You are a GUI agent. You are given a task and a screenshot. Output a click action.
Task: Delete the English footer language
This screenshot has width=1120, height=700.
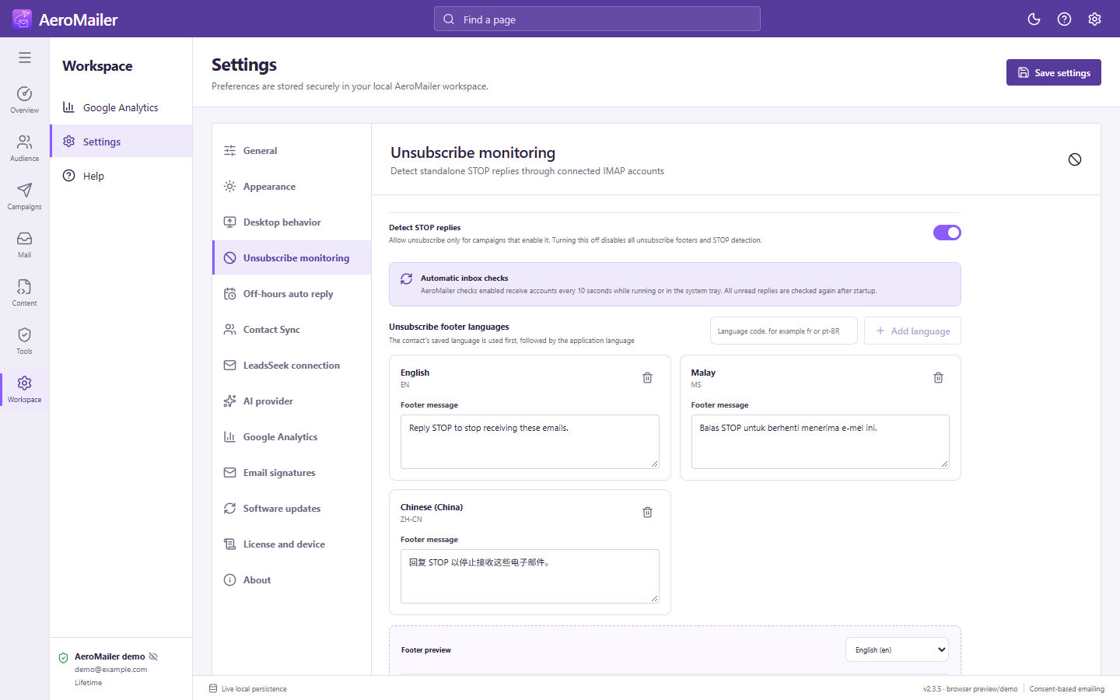point(647,378)
